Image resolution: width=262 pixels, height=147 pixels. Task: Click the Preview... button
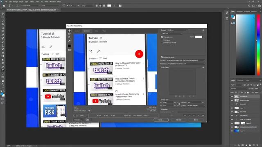pos(78,120)
